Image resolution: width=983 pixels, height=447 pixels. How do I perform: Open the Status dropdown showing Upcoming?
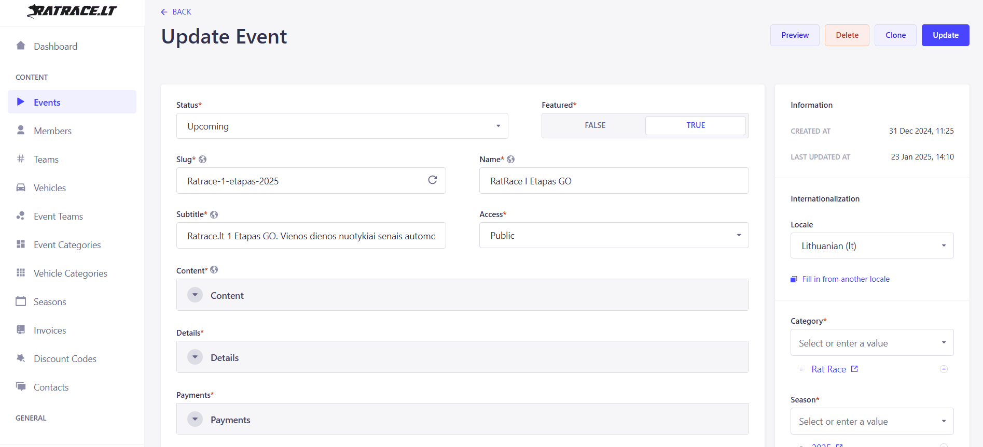342,126
